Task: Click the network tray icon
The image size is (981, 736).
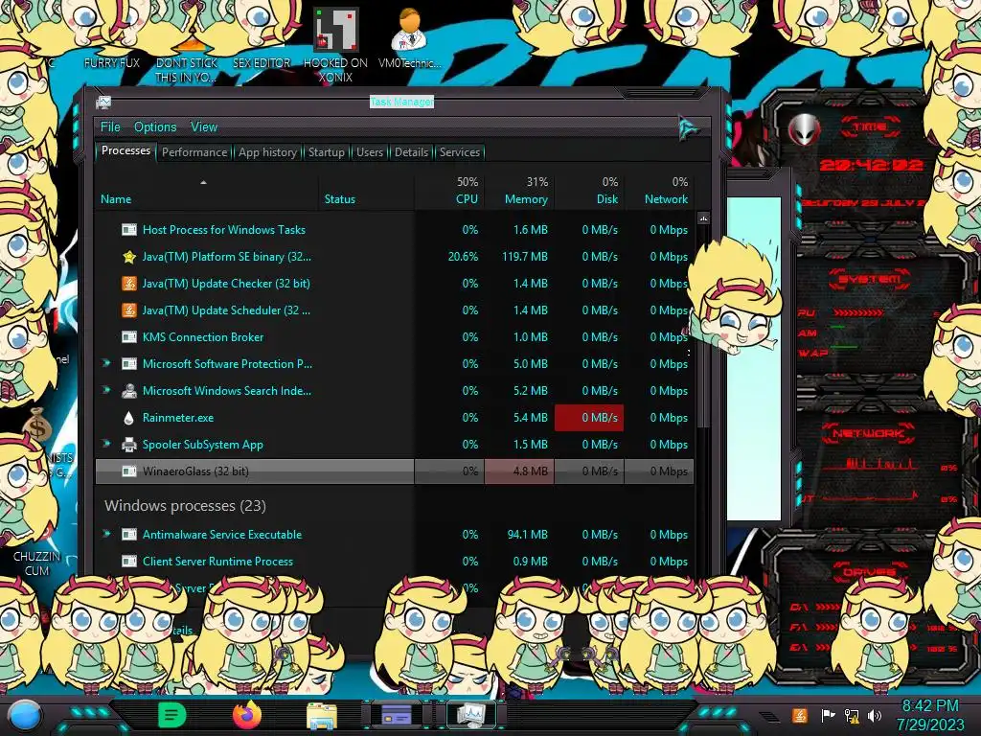Action: (852, 715)
